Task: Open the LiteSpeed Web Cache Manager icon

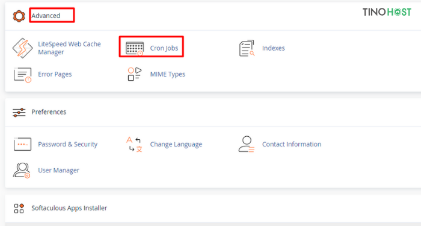Action: (23, 48)
